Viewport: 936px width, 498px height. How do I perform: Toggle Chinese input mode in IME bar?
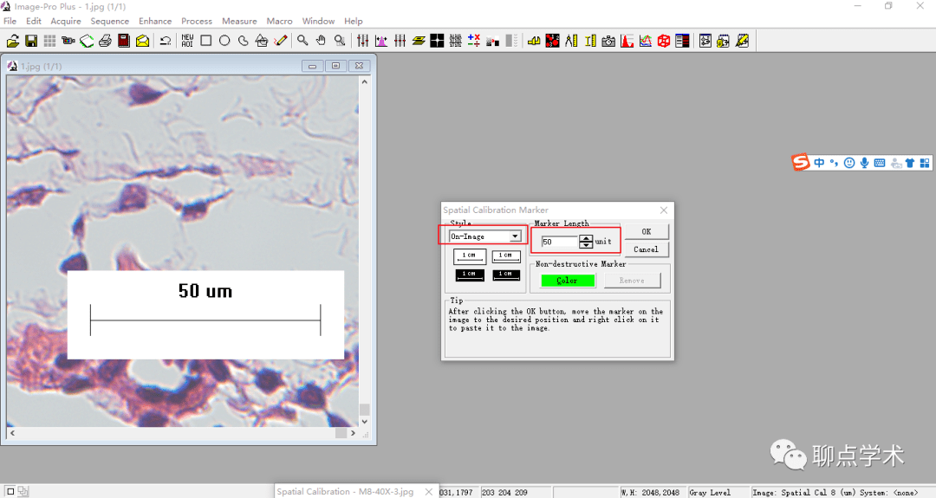point(819,163)
